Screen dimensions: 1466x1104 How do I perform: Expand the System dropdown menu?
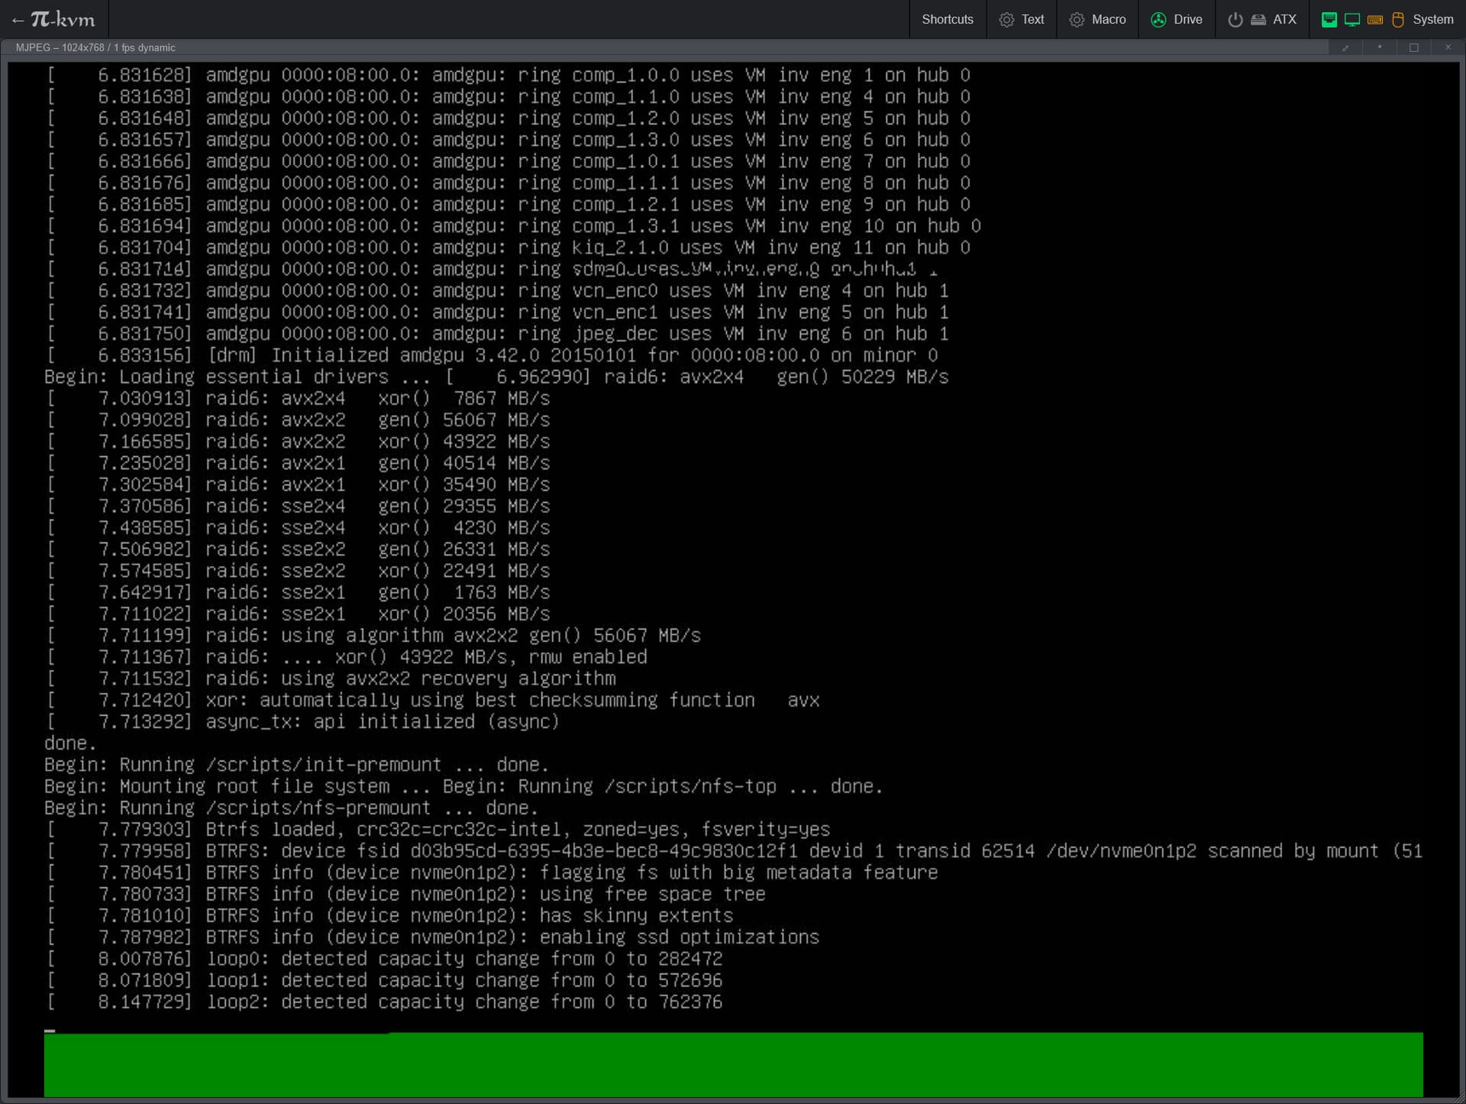click(x=1432, y=20)
